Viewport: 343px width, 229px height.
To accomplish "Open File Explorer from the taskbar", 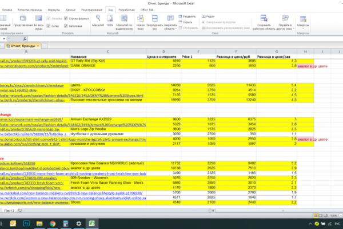I will tap(39, 223).
